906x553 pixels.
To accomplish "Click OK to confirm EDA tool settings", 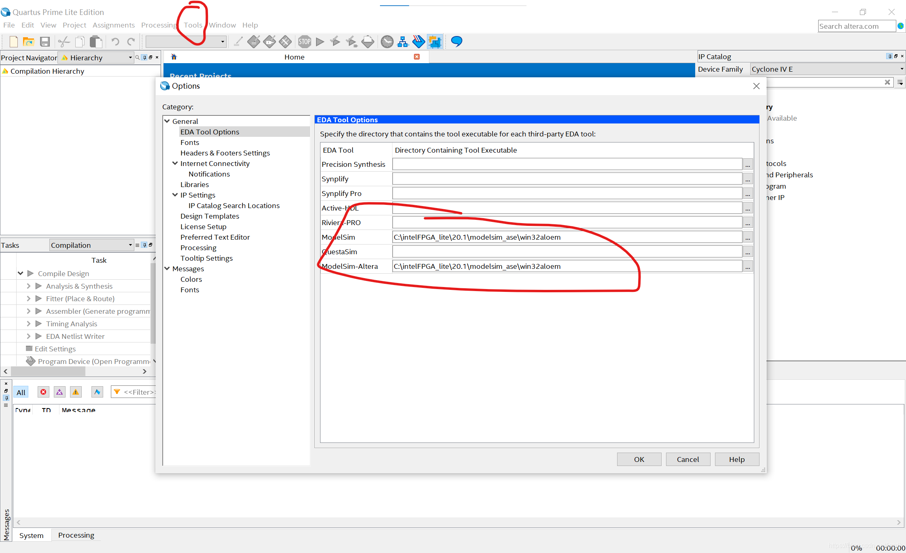I will click(639, 459).
